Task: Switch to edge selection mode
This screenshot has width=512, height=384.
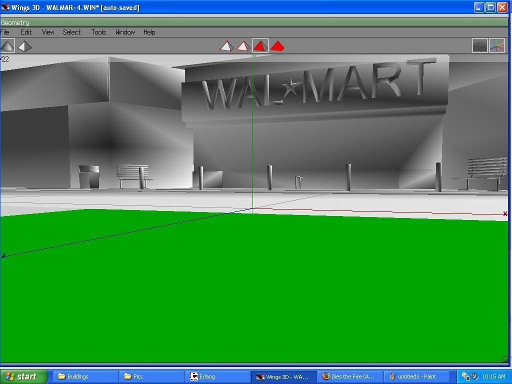Action: pyautogui.click(x=243, y=46)
